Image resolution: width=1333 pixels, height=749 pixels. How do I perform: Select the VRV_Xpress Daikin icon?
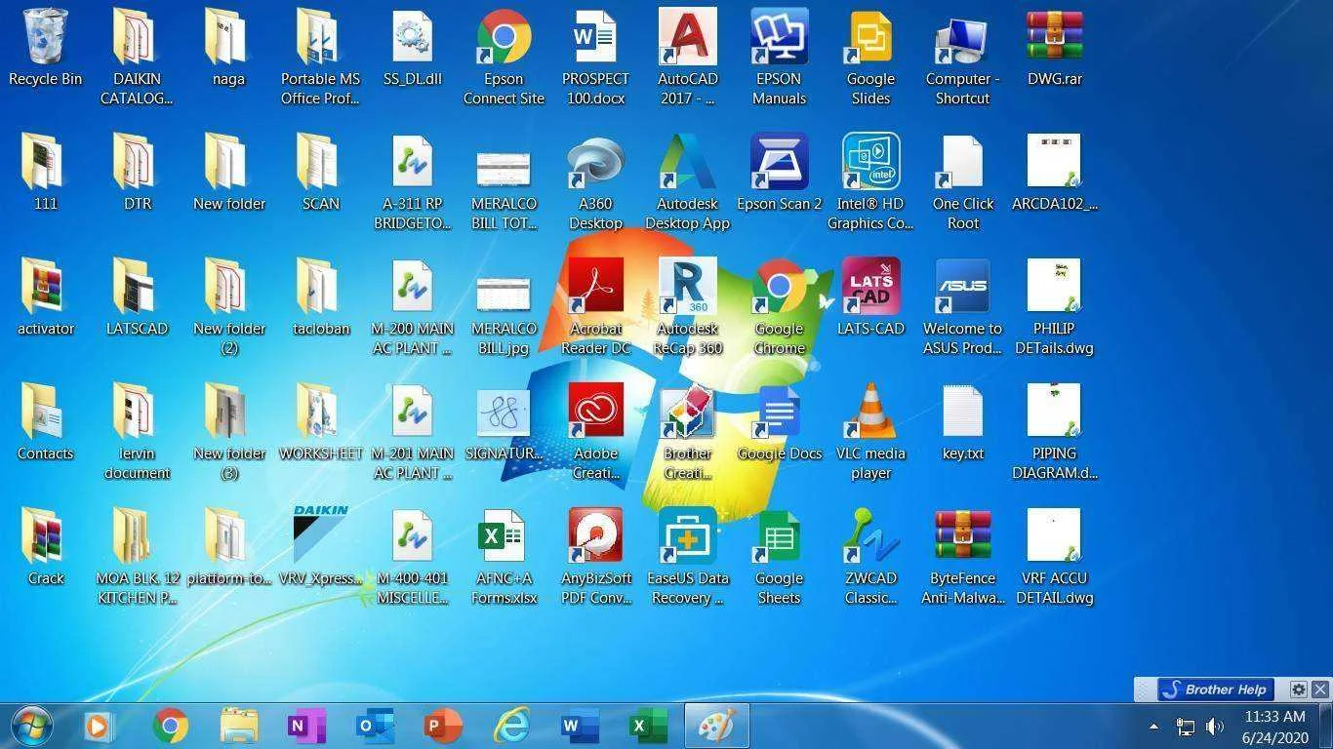tap(320, 548)
